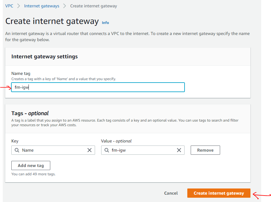Image resolution: width=271 pixels, height=202 pixels.
Task: Click the chevron after Internet gateways breadcrumb
Action: 65,6
